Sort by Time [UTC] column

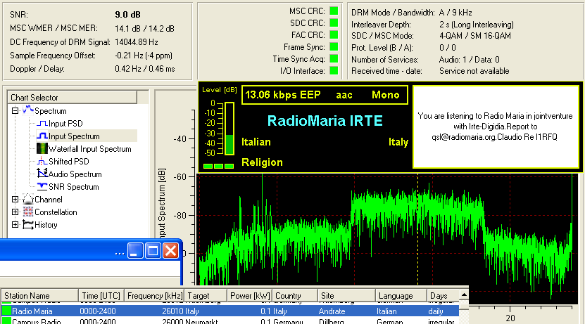(x=101, y=295)
